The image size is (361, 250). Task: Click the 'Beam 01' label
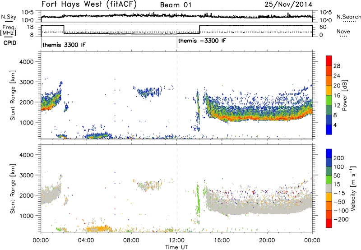(176, 5)
